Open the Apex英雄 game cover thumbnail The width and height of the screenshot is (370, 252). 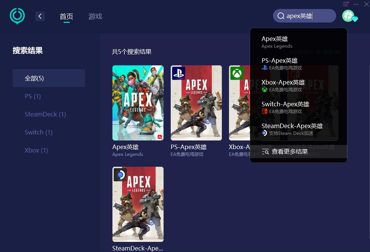click(x=138, y=103)
